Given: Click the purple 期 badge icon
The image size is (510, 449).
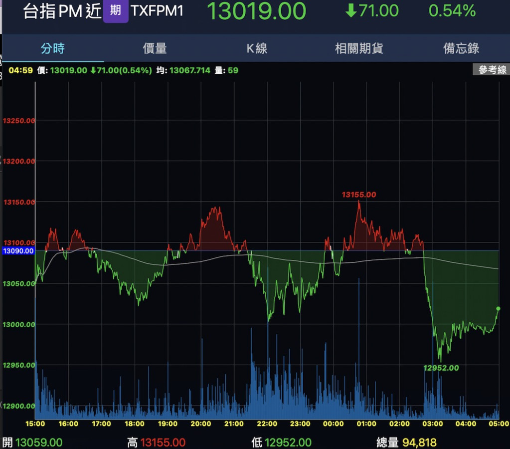Looking at the screenshot, I should click(x=116, y=11).
